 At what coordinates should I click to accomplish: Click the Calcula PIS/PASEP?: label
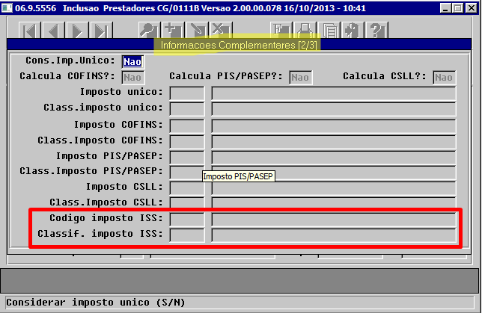[226, 76]
